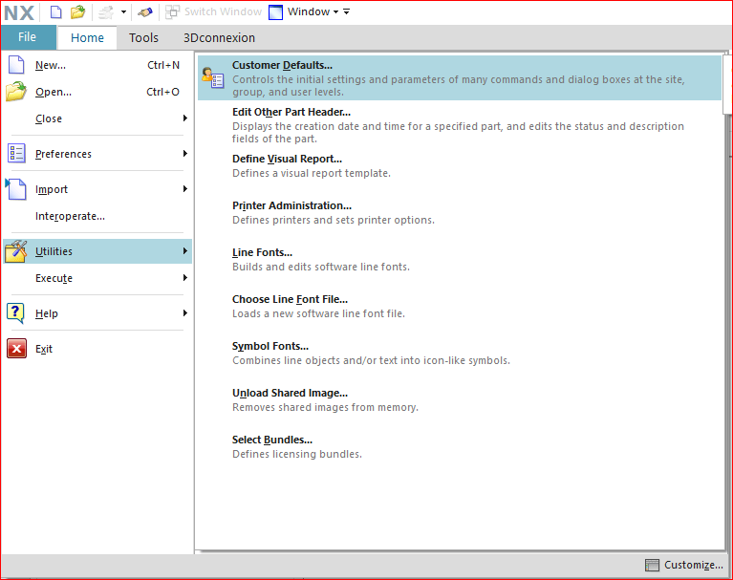Expand the Close submenu arrow
733x580 pixels.
point(185,118)
